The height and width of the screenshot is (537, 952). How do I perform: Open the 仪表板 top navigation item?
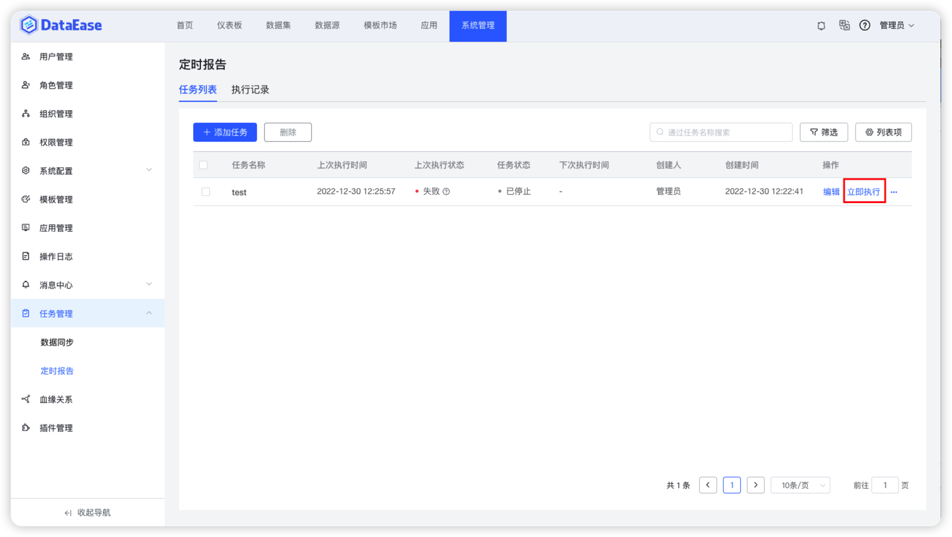coord(230,26)
